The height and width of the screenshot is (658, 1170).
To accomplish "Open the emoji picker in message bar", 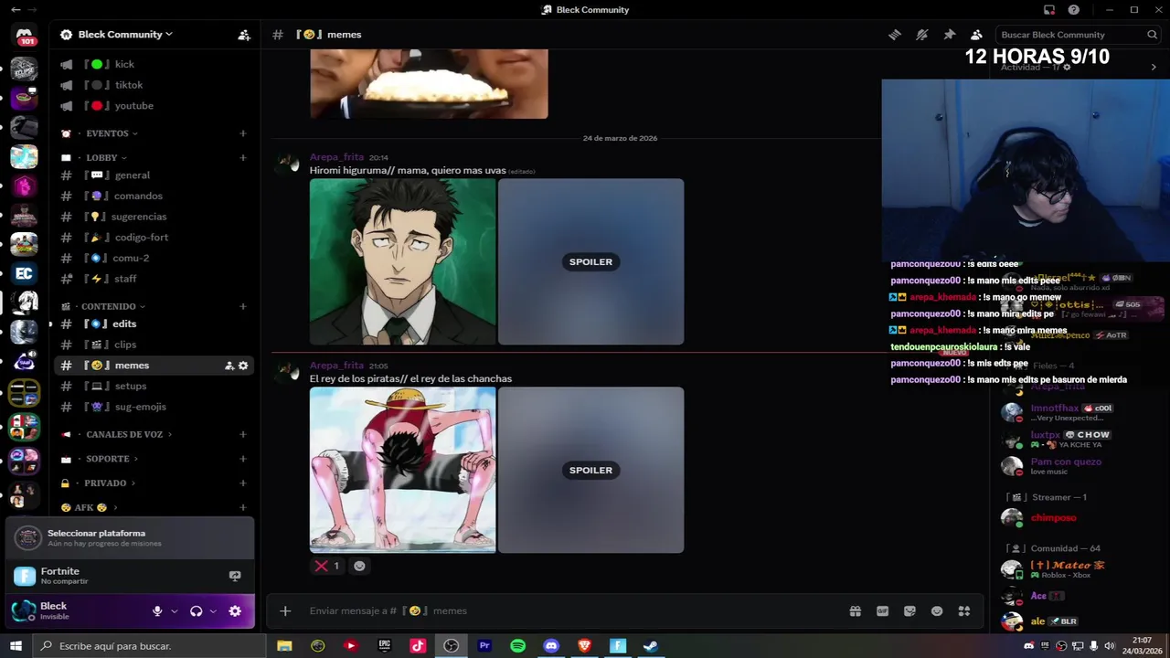I will pos(937,611).
